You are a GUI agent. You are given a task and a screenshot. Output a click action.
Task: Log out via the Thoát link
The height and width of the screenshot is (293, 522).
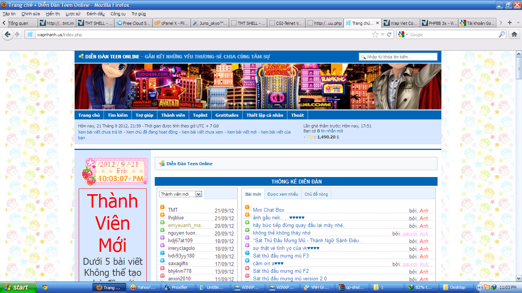(x=298, y=115)
